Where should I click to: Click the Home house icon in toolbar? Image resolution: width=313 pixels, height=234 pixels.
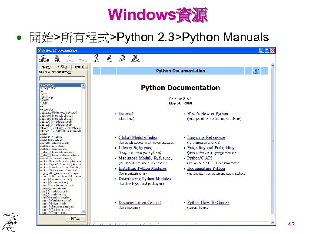pos(96,58)
